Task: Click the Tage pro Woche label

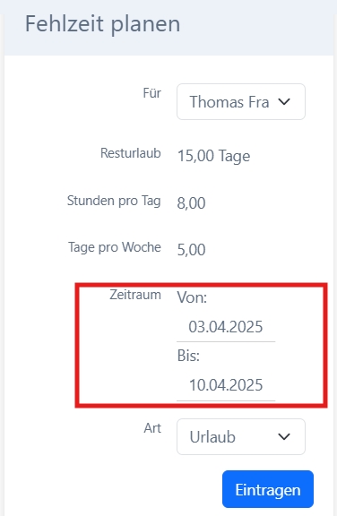Action: (115, 247)
